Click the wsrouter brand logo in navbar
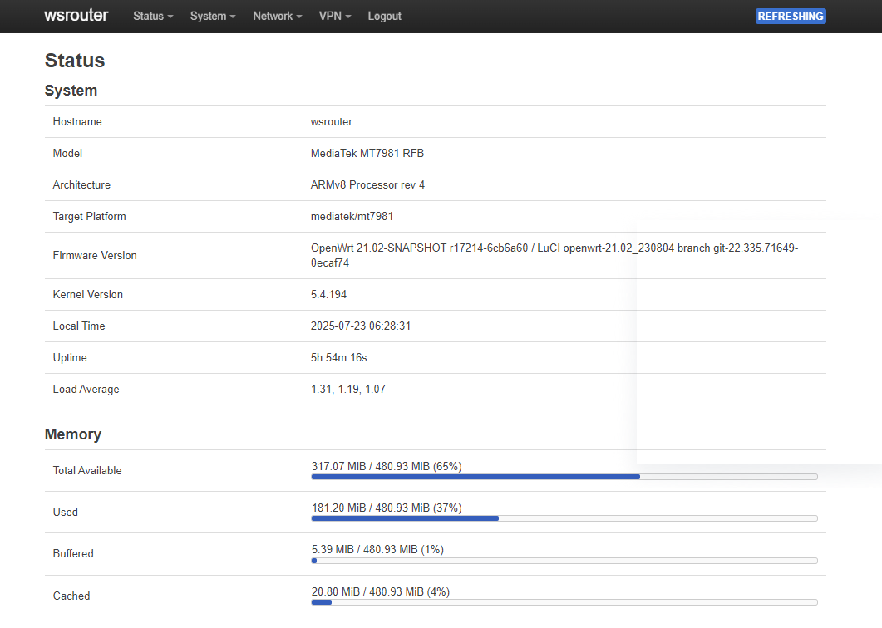The height and width of the screenshot is (628, 882). [76, 15]
